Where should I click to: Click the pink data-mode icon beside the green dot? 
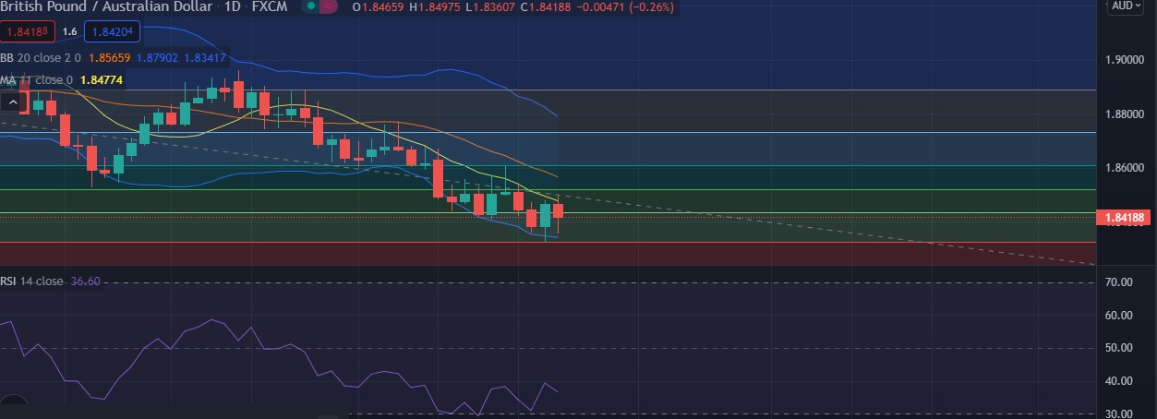tap(330, 6)
